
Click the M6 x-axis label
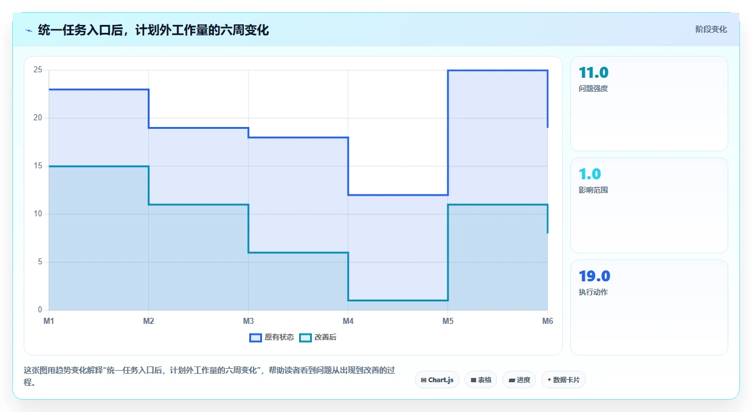click(547, 320)
